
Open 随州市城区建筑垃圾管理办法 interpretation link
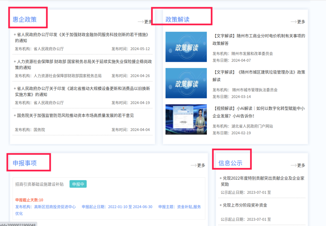point(258,76)
